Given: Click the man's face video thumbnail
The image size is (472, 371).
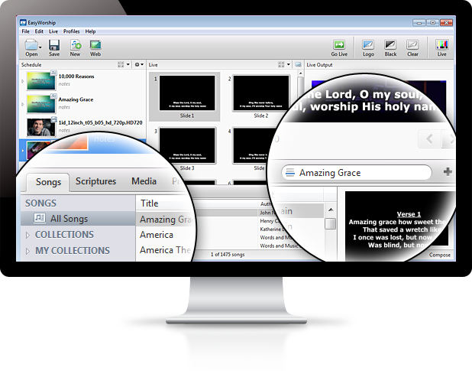Looking at the screenshot, I should point(41,127).
